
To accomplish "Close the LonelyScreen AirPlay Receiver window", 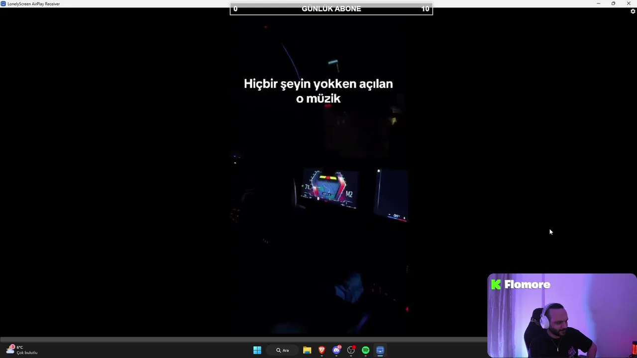I will 629,3.
